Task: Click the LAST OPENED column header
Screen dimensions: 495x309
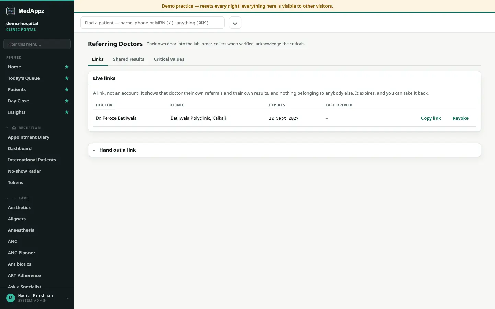Action: [x=339, y=105]
